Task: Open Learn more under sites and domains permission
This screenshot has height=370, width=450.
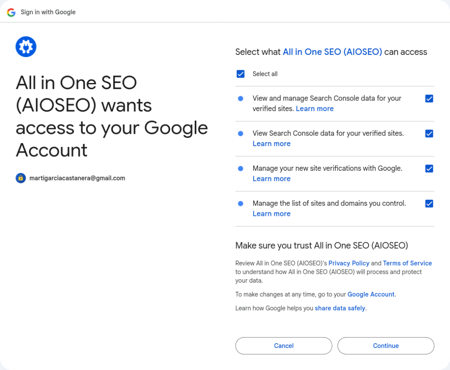Action: (272, 214)
